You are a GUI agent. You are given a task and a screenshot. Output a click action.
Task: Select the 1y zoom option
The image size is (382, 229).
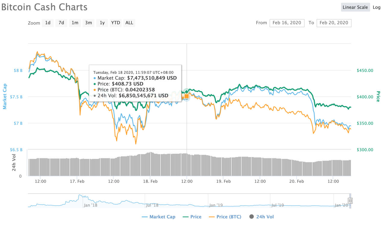pos(102,23)
